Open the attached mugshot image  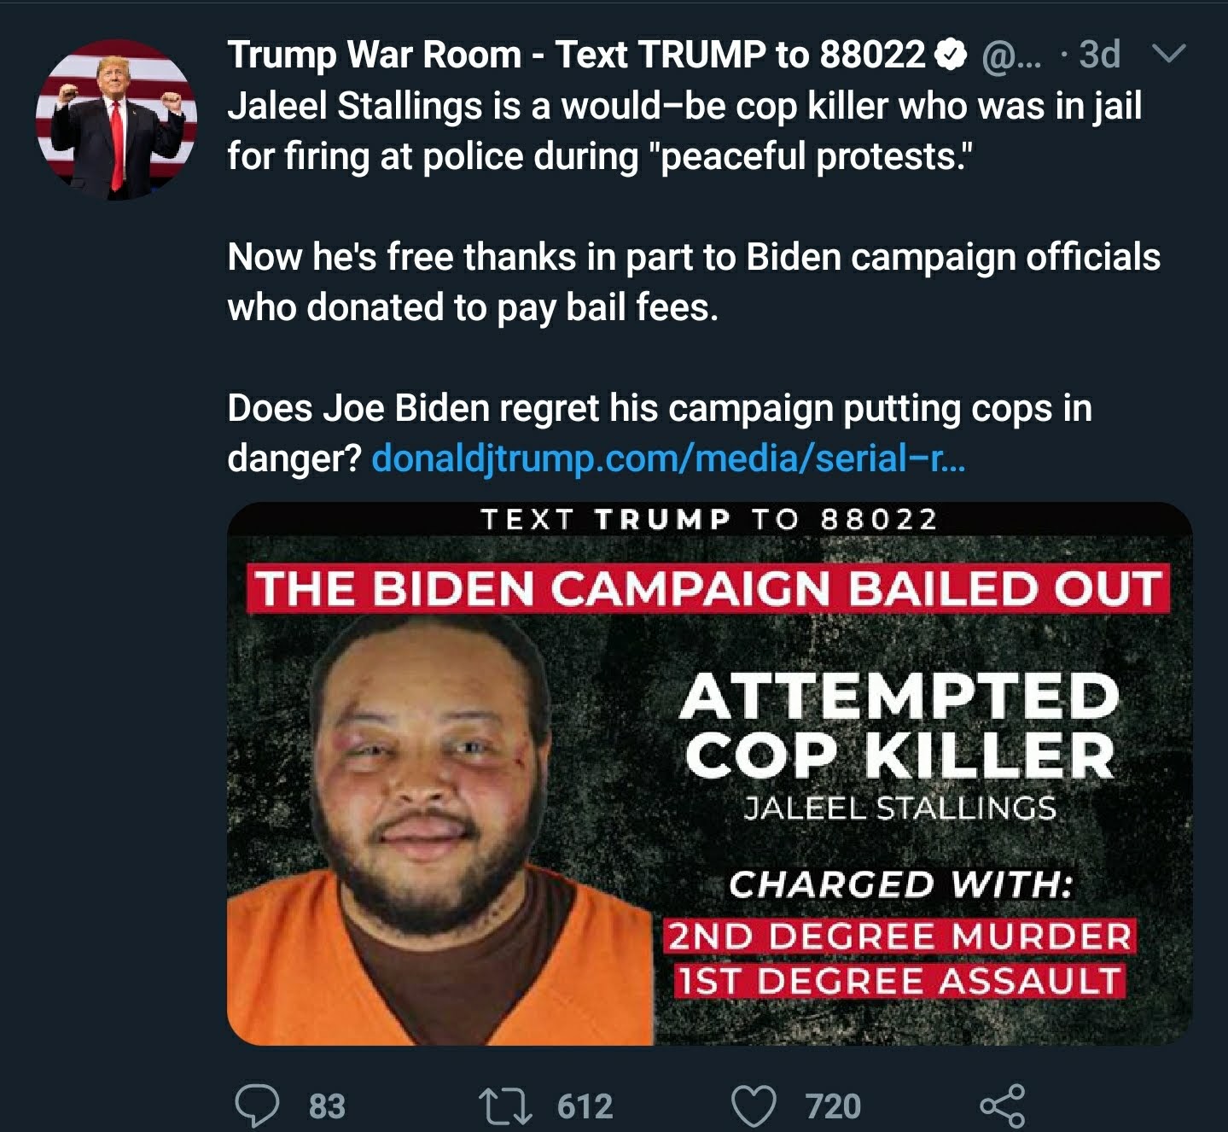[710, 773]
